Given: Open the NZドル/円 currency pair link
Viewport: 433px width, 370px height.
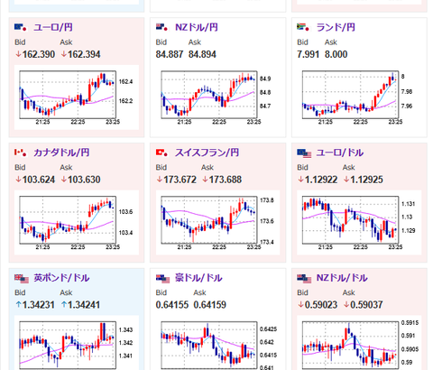Looking at the screenshot, I should (x=197, y=27).
